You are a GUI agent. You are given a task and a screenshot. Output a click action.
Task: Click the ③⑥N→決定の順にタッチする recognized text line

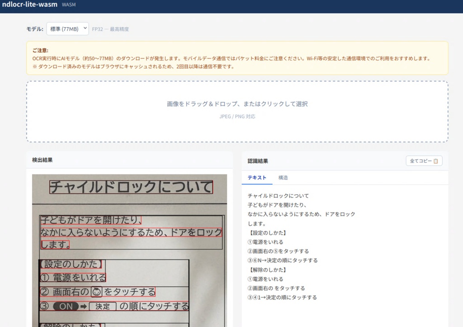283,260
